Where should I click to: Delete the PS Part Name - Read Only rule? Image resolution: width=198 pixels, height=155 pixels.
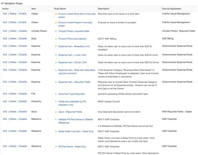coord(13,146)
